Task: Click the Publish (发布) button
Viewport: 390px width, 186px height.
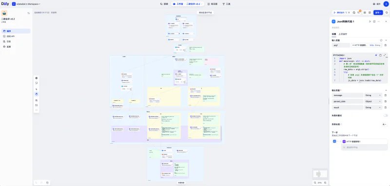Action: pos(378,13)
